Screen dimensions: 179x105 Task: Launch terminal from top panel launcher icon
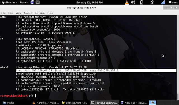click(37, 2)
